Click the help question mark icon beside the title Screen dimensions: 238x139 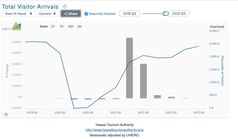[65, 7]
